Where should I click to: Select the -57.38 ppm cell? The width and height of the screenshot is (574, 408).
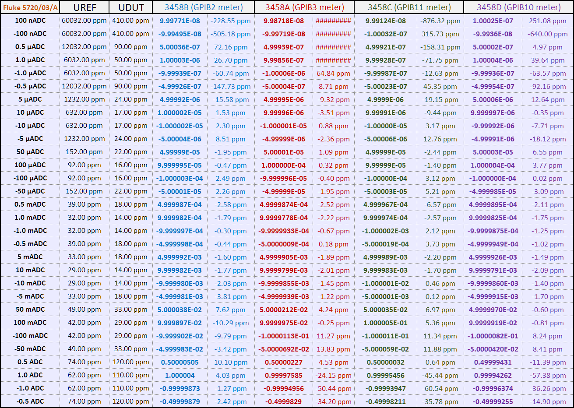click(548, 375)
